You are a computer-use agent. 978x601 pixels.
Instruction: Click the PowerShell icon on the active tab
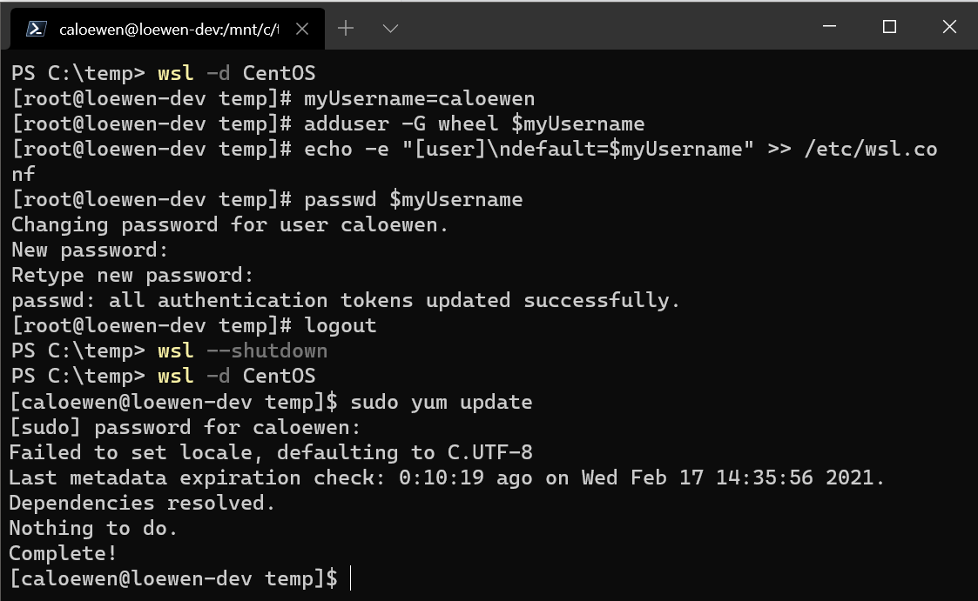36,27
